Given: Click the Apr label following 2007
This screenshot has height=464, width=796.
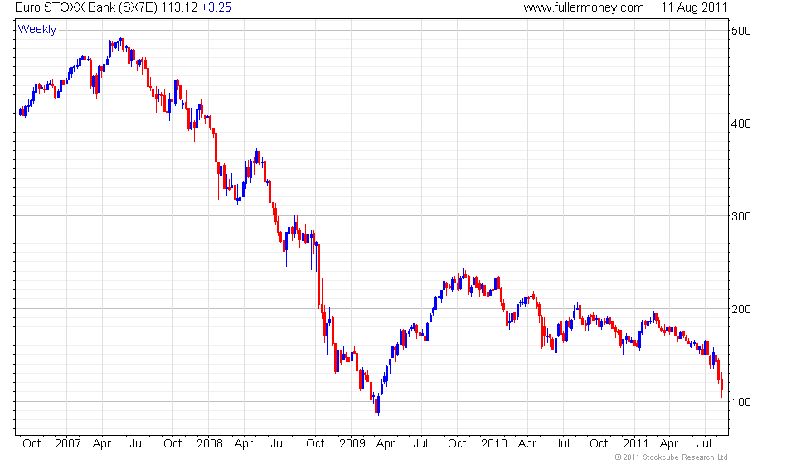Looking at the screenshot, I should [x=101, y=444].
